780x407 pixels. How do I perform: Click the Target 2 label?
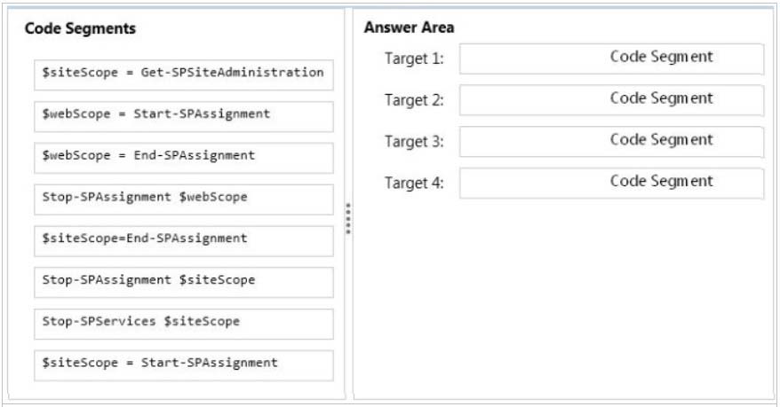click(x=414, y=100)
